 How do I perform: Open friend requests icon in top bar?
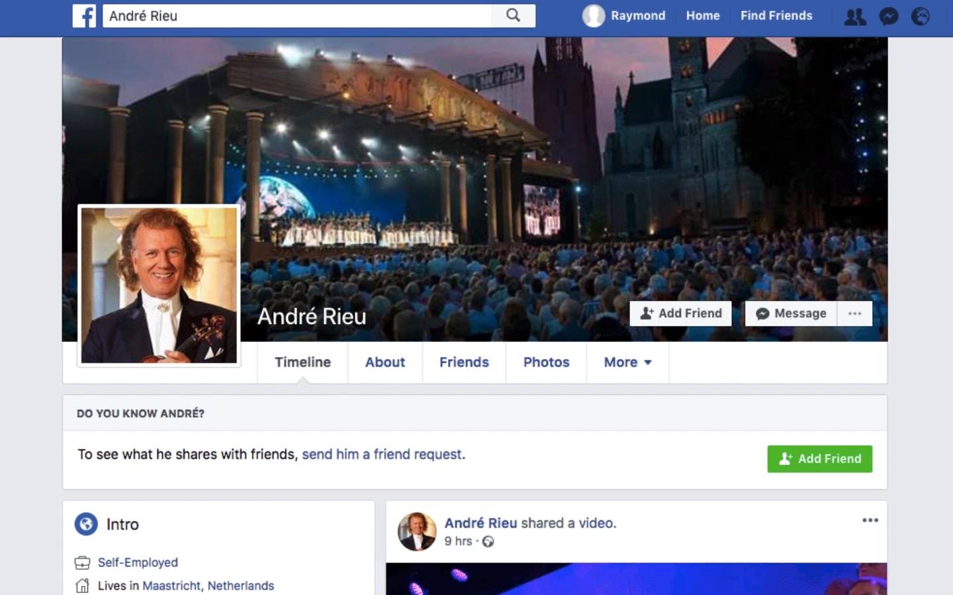855,16
